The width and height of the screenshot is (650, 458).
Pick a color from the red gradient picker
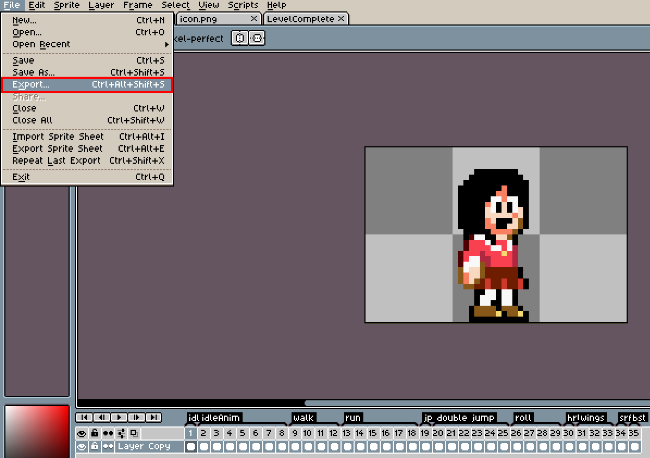point(37,431)
